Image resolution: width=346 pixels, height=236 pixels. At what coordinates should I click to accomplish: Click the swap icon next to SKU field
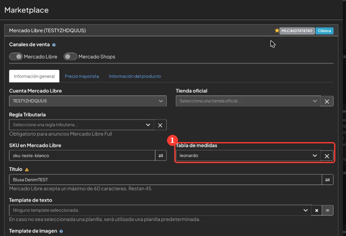161,156
